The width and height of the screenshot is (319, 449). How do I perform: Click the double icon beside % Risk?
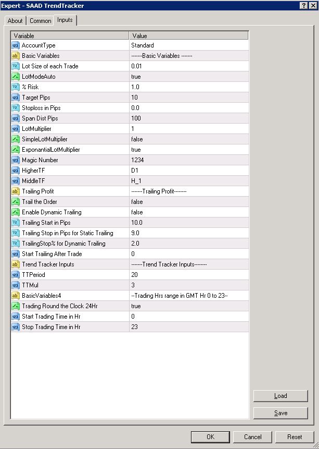(x=16, y=87)
